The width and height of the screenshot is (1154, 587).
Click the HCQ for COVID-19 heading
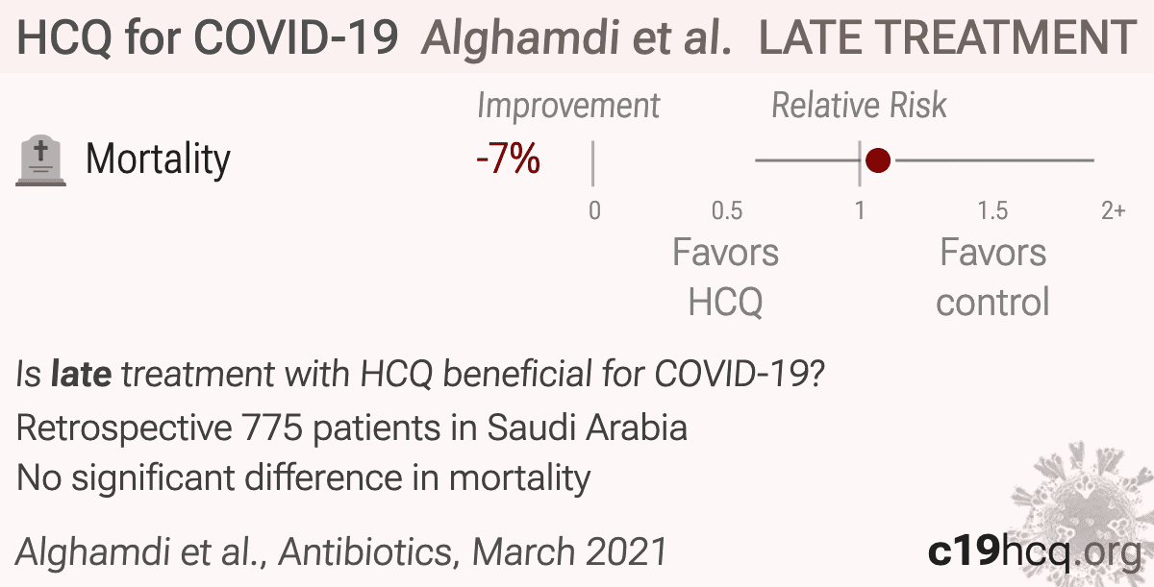209,37
